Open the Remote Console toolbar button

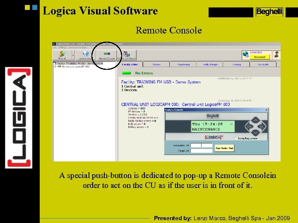(107, 55)
